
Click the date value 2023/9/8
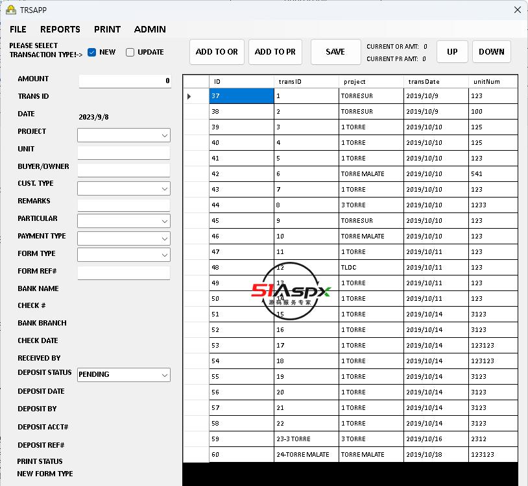click(93, 117)
